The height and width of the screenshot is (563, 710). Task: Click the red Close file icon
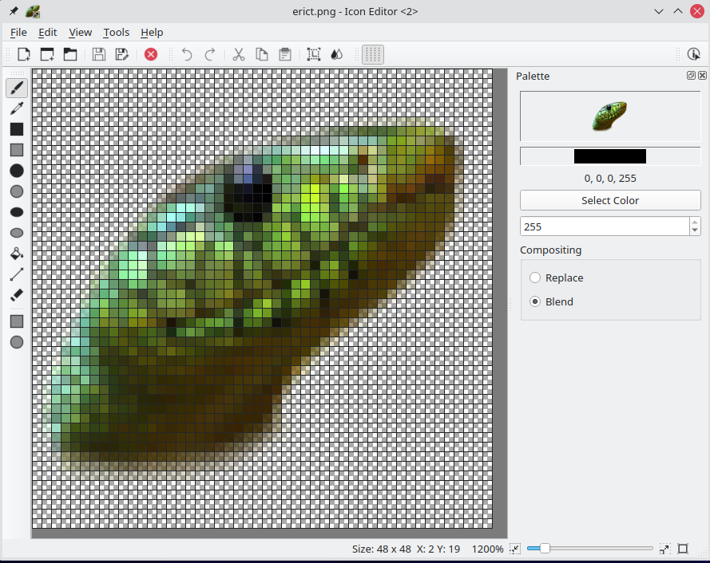coord(150,54)
